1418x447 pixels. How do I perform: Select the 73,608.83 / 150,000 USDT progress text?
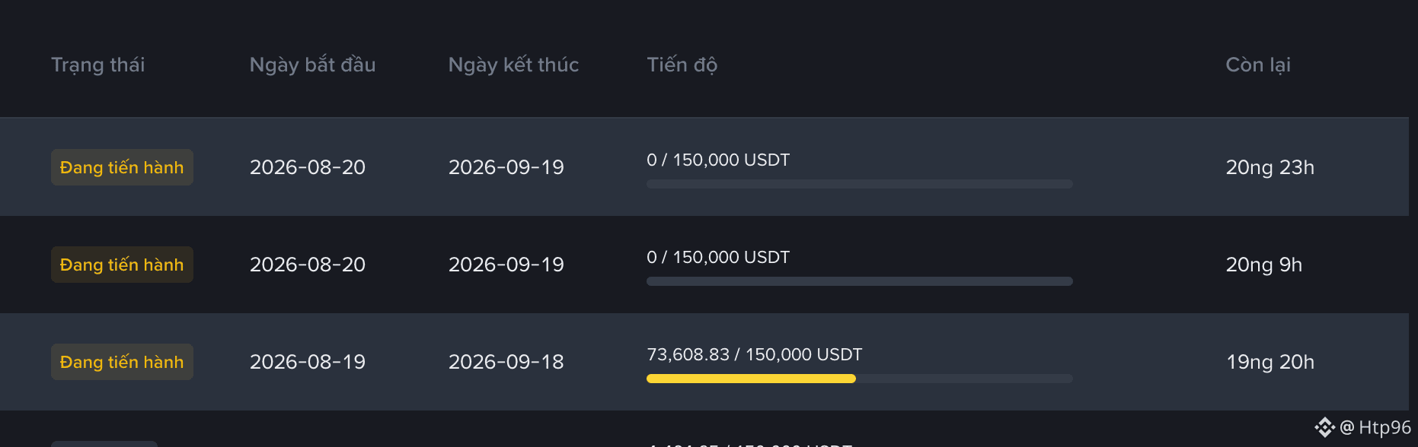[x=754, y=354]
